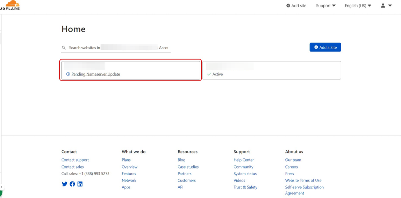Viewport: 401px width, 198px height.
Task: Visit the Case studies link
Action: (188, 167)
